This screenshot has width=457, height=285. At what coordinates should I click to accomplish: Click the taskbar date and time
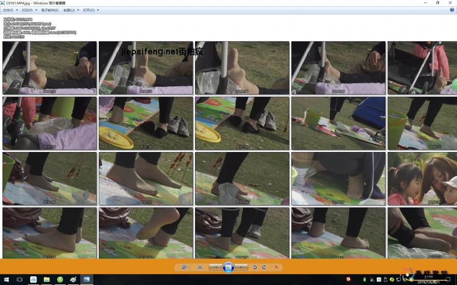(428, 279)
